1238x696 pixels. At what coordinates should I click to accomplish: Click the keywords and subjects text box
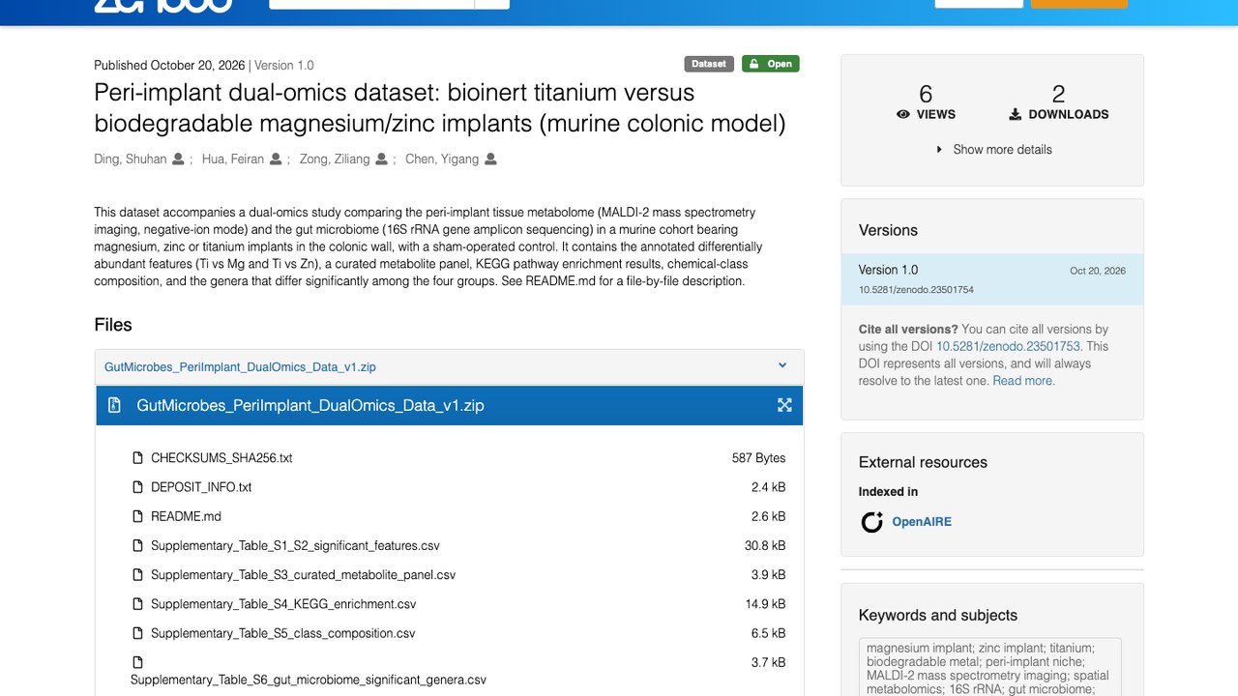[990, 667]
